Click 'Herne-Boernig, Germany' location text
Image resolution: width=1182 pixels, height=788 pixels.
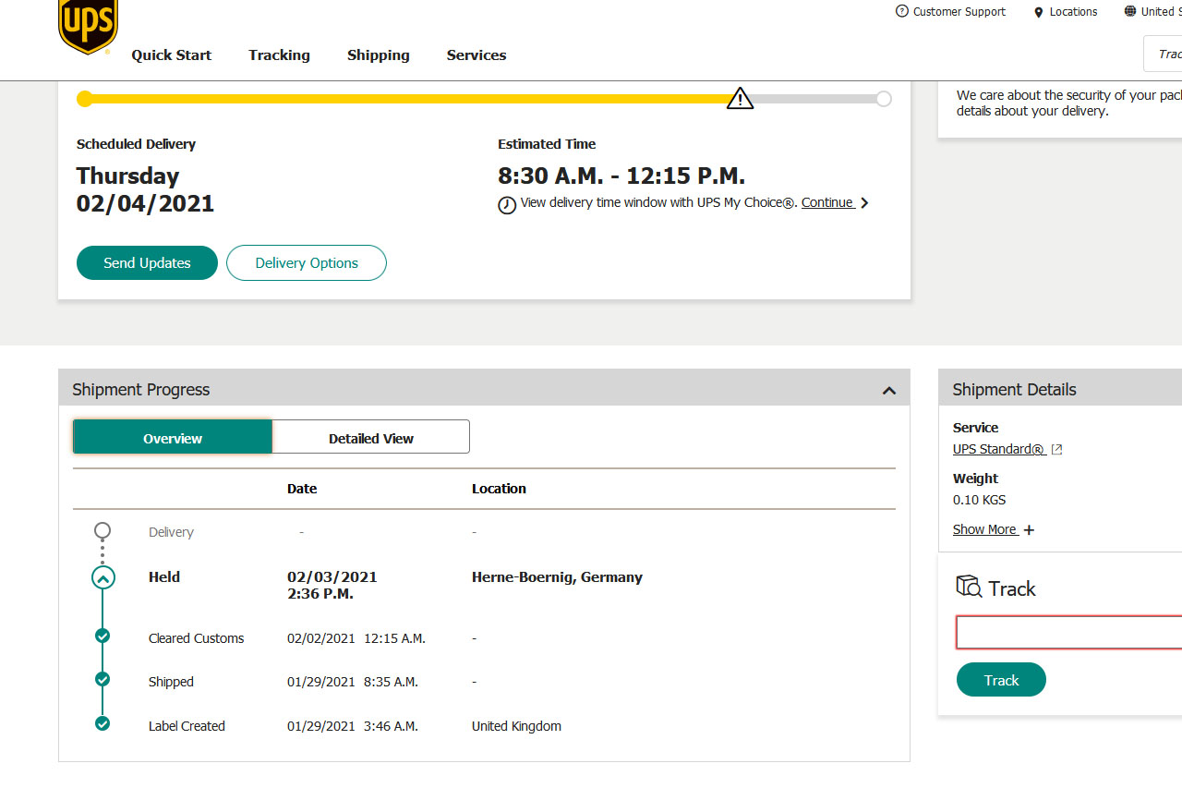coord(557,577)
